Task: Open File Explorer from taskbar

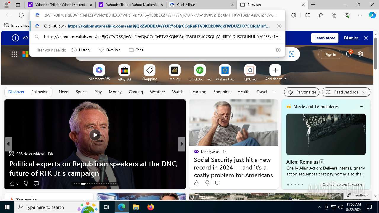Action: point(136,207)
